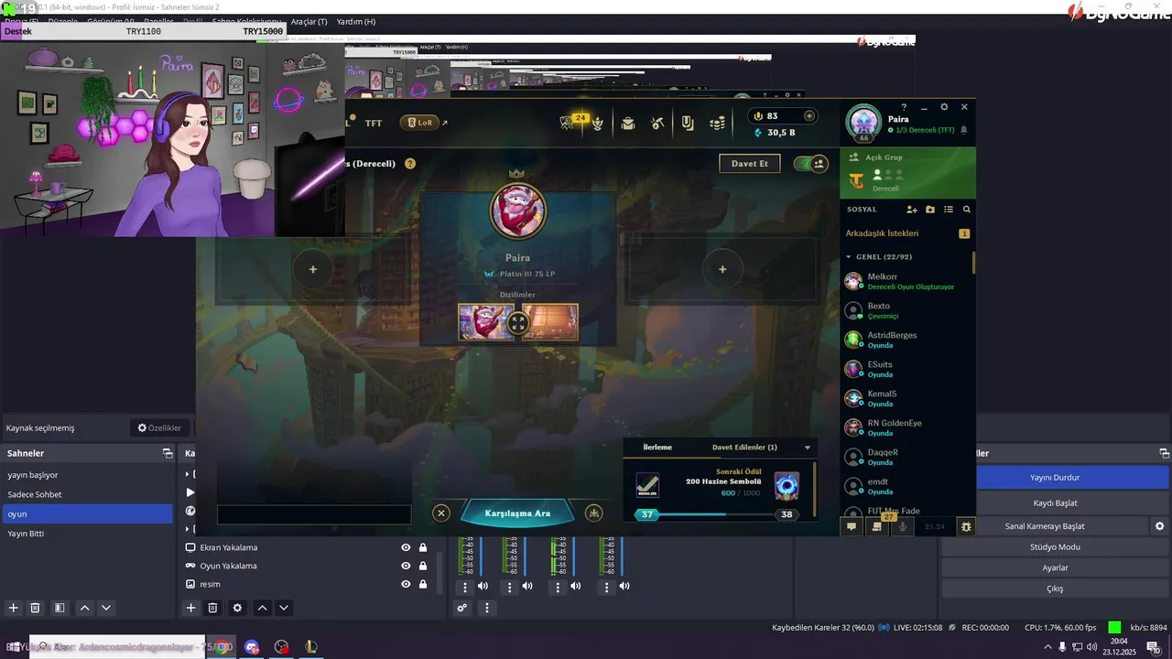The width and height of the screenshot is (1172, 659).
Task: Open the bug report icon in League client
Action: [966, 526]
